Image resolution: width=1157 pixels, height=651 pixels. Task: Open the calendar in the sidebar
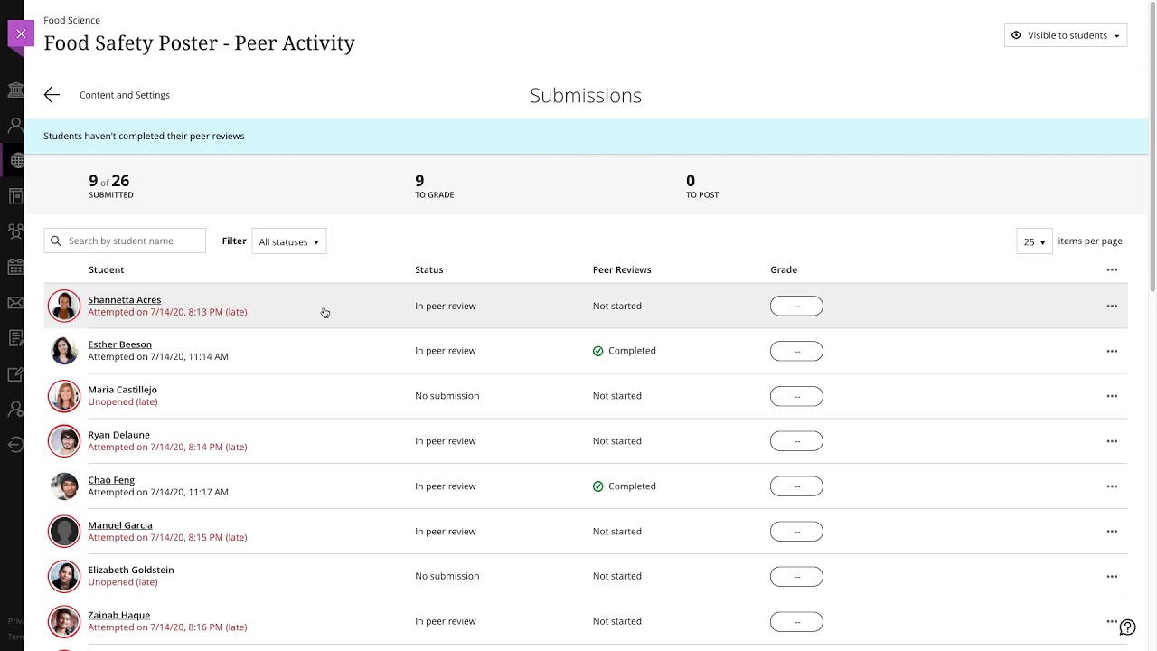15,267
